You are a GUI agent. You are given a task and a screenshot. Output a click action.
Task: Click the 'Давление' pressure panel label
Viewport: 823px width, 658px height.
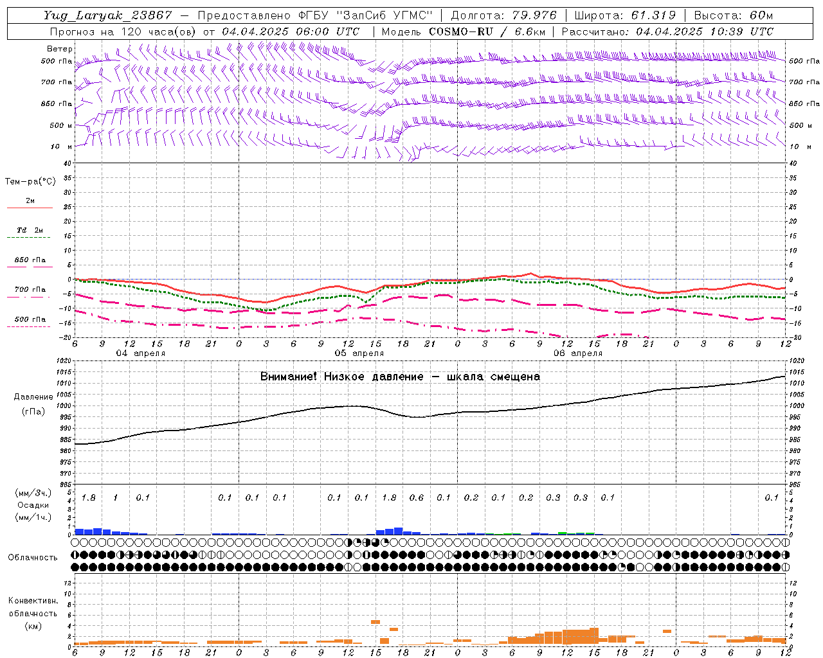click(33, 397)
